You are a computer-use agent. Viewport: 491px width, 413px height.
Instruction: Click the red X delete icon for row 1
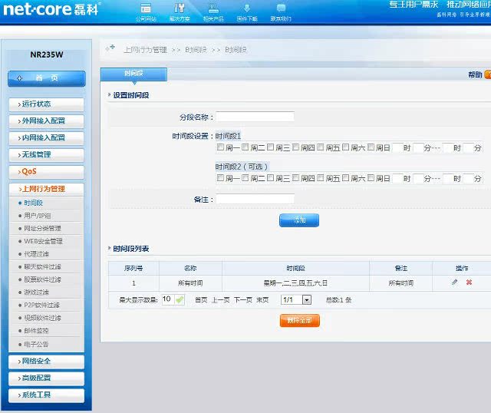(x=469, y=282)
